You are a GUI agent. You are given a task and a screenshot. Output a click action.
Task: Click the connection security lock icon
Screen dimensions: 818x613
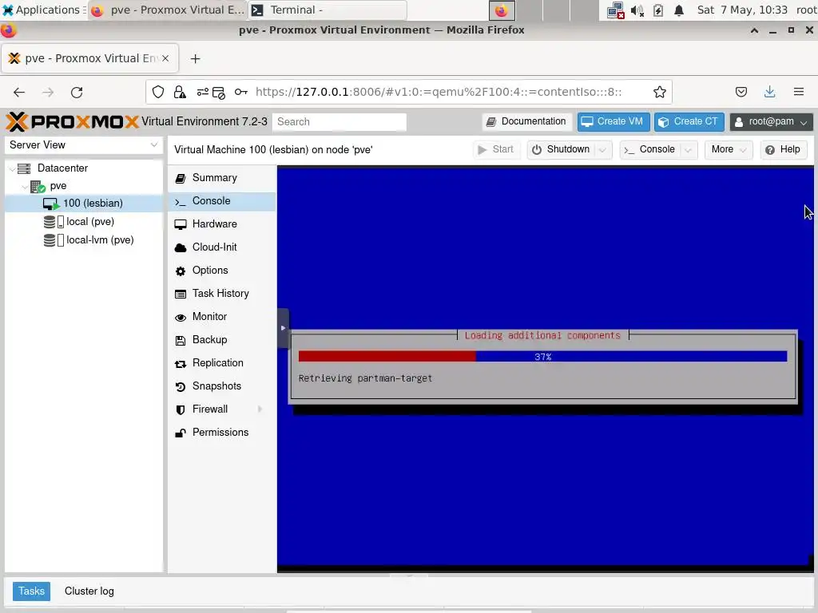[180, 93]
